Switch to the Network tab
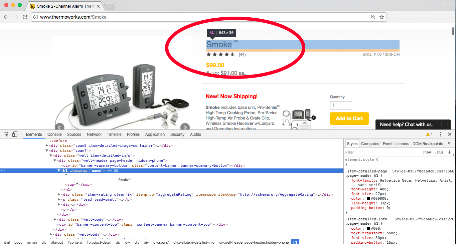The height and width of the screenshot is (244, 456). pyautogui.click(x=94, y=134)
